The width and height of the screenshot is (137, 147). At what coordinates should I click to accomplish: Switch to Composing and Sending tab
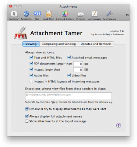coord(59,44)
